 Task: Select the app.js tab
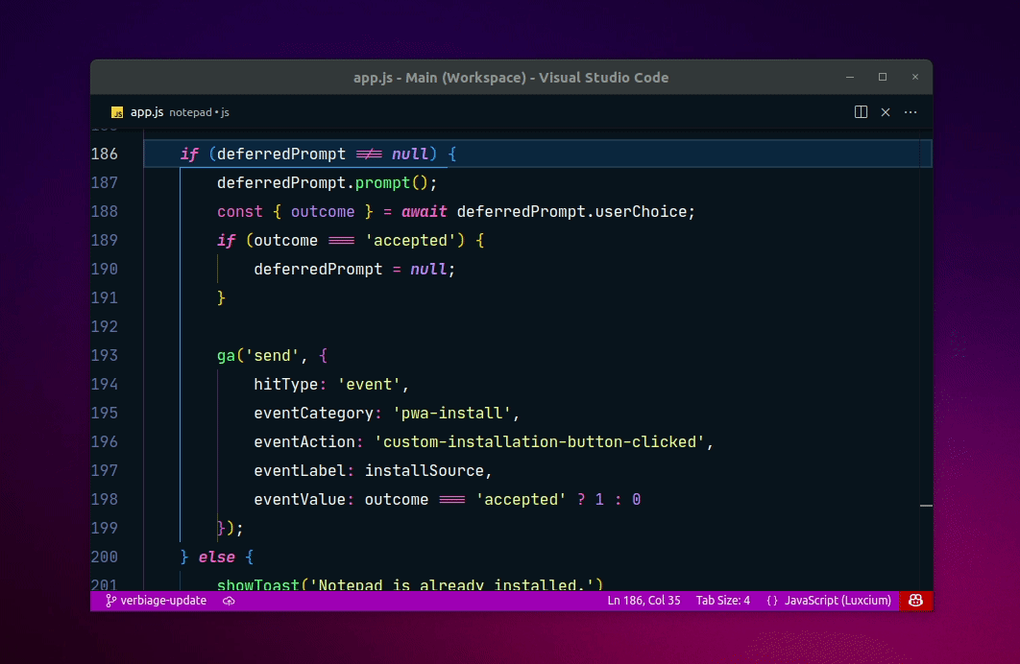point(170,111)
